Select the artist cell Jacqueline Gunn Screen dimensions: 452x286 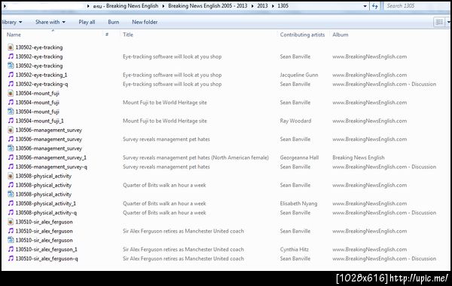coord(299,75)
